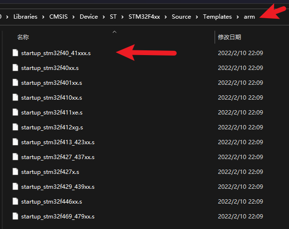The image size is (289, 229).
Task: Select file name startup_stm32f427_437xx.s
Action: [58, 157]
